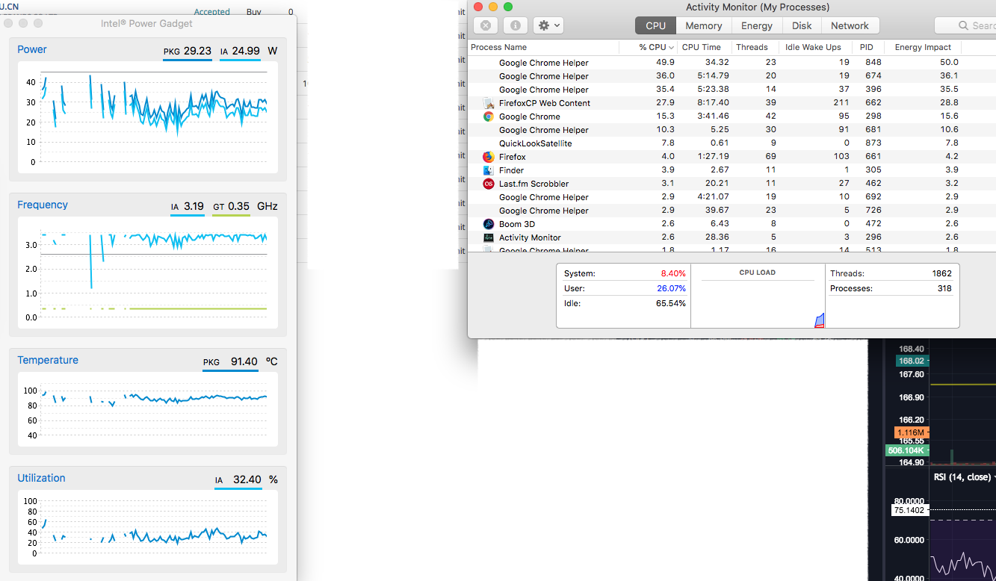Sort by Energy Impact column header
The image size is (996, 581).
[923, 47]
